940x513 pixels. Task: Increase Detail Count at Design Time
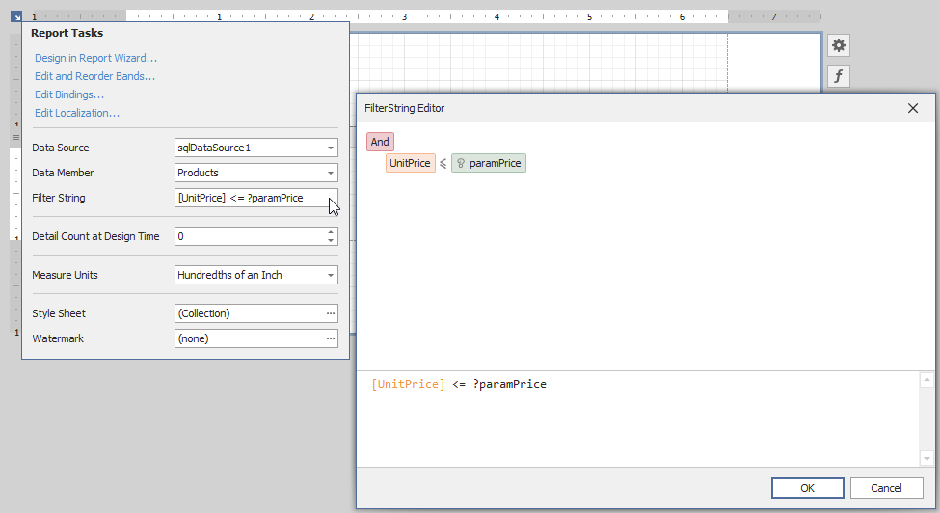tap(331, 232)
